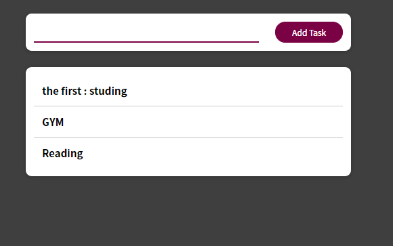Select the GYM task item
The image size is (393, 246).
pos(188,122)
